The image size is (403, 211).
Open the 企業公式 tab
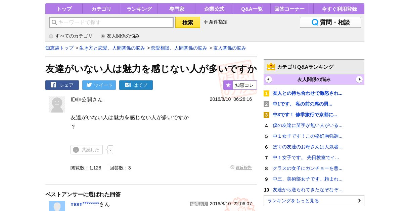click(x=214, y=9)
